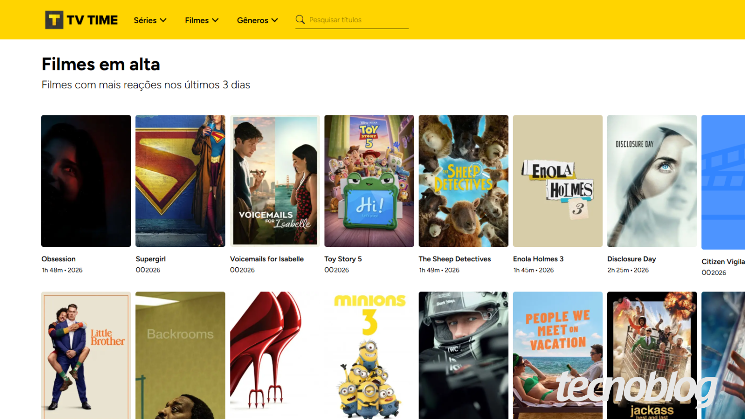Open the Obsession movie poster
This screenshot has height=419, width=745.
click(86, 181)
